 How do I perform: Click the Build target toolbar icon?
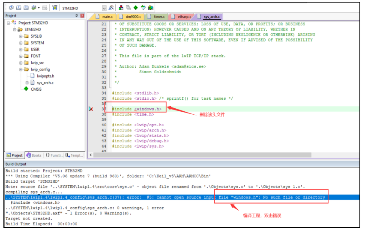(18, 8)
